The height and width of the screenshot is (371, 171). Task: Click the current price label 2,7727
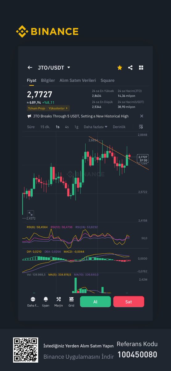143,159
